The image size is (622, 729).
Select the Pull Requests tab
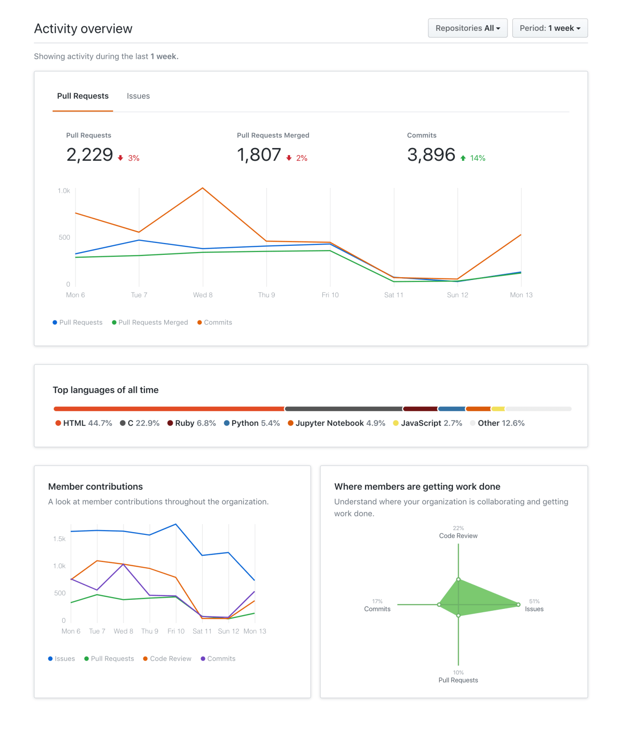(x=83, y=96)
